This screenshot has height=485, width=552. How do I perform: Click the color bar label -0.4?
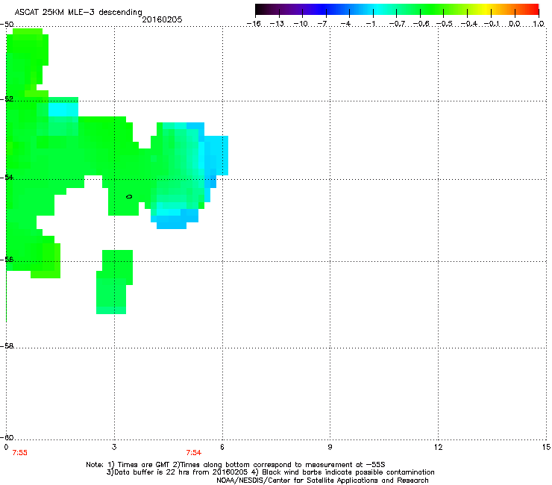[x=468, y=24]
